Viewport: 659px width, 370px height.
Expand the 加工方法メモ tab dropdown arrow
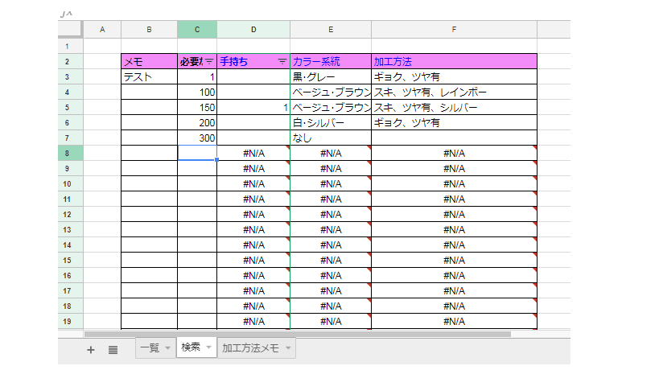288,347
